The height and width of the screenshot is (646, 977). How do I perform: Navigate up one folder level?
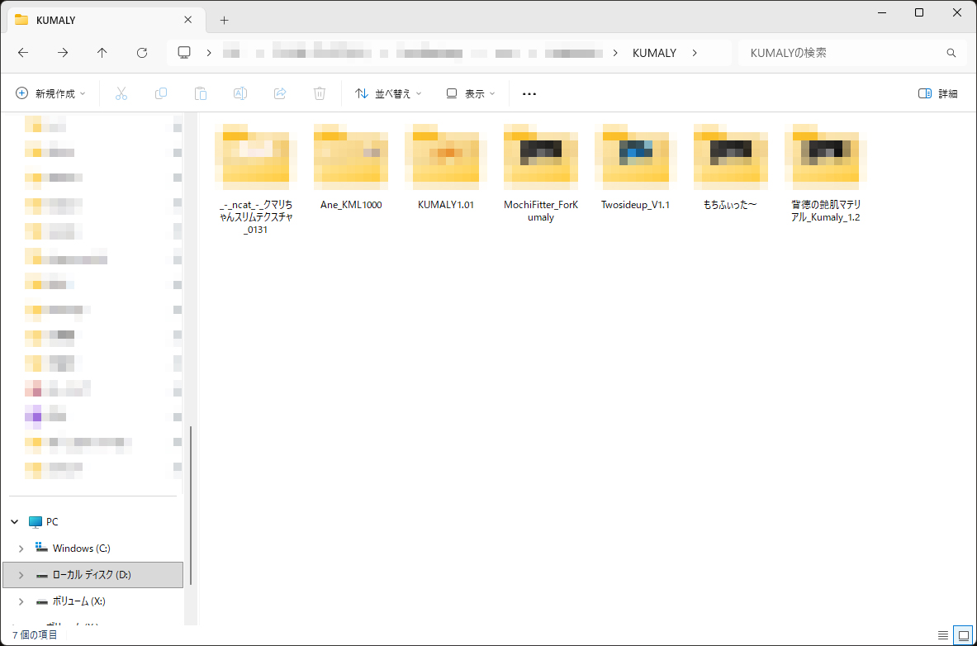click(102, 53)
